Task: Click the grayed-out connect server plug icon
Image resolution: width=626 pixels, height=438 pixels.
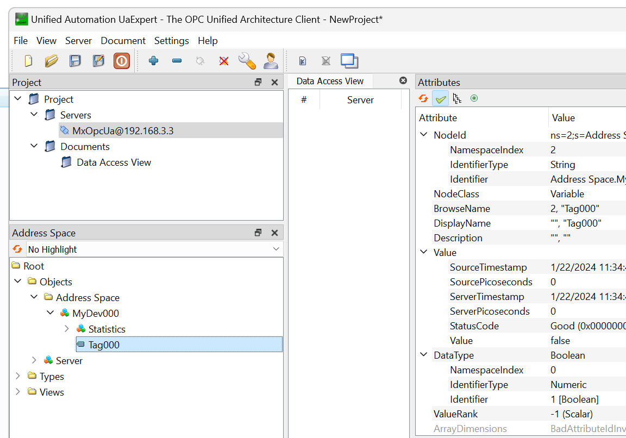Action: [x=201, y=61]
